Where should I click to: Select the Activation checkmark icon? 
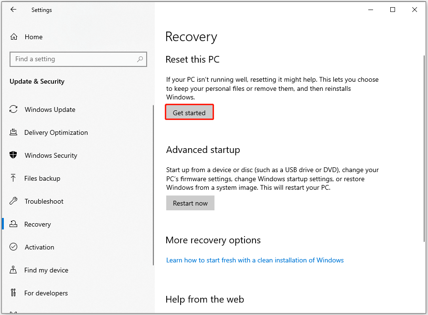(x=14, y=247)
